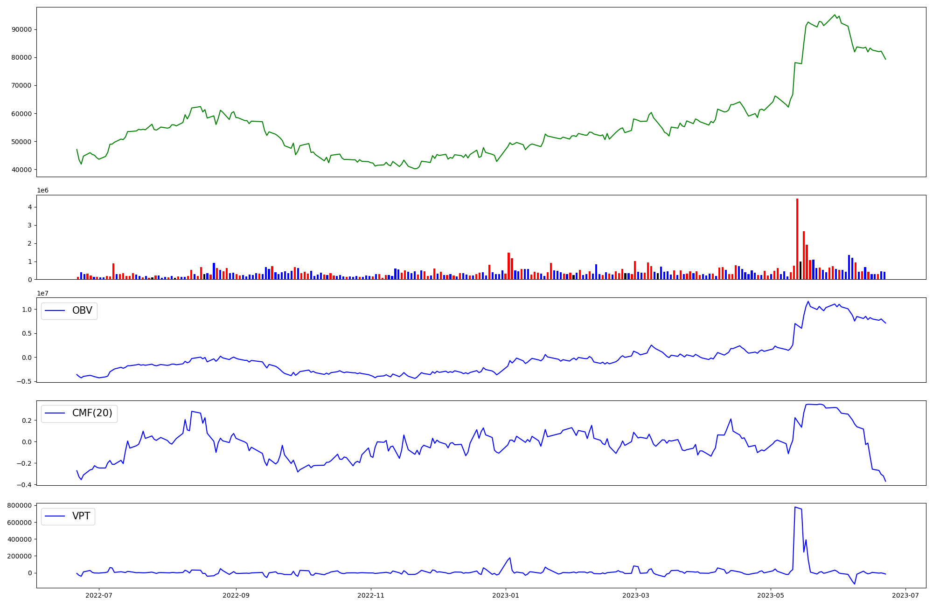Select the CMF(20) legend label text
This screenshot has width=933, height=606.
point(92,413)
